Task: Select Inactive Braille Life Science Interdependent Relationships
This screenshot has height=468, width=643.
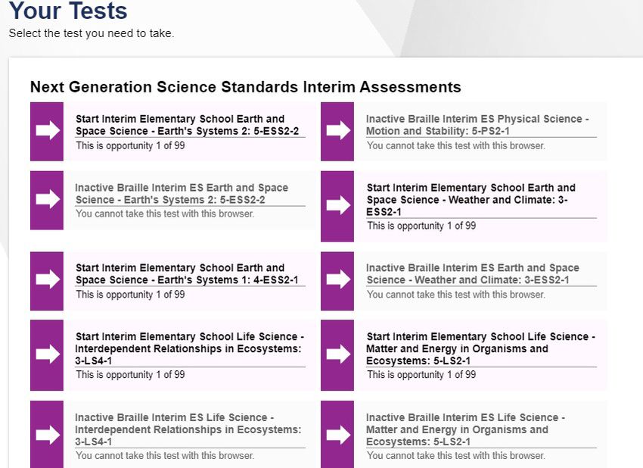Action: pos(188,429)
